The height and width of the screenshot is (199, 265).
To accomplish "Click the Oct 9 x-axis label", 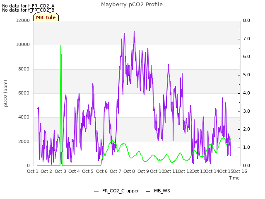I will [143, 171].
